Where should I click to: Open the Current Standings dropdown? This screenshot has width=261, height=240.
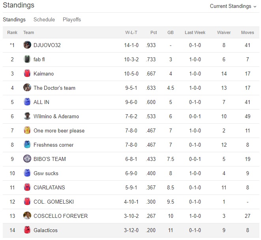(233, 6)
